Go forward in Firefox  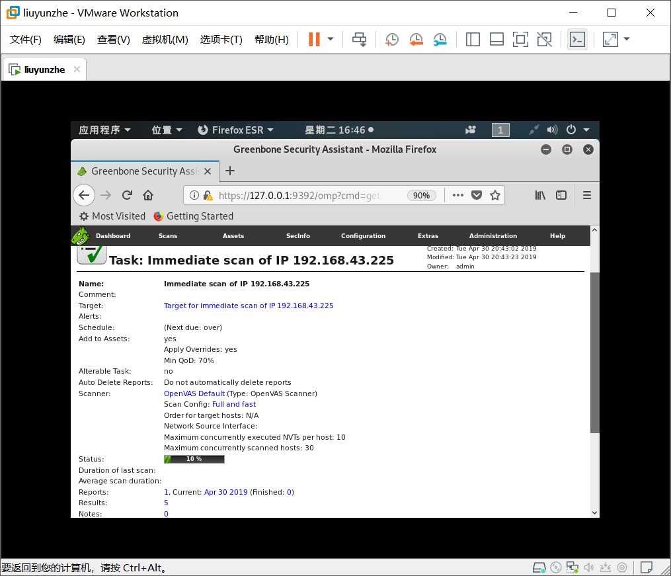pyautogui.click(x=106, y=195)
